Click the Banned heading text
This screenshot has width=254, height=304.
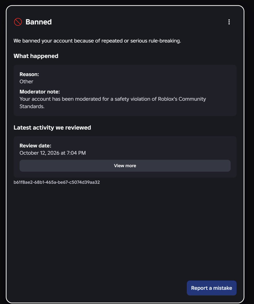click(x=39, y=22)
